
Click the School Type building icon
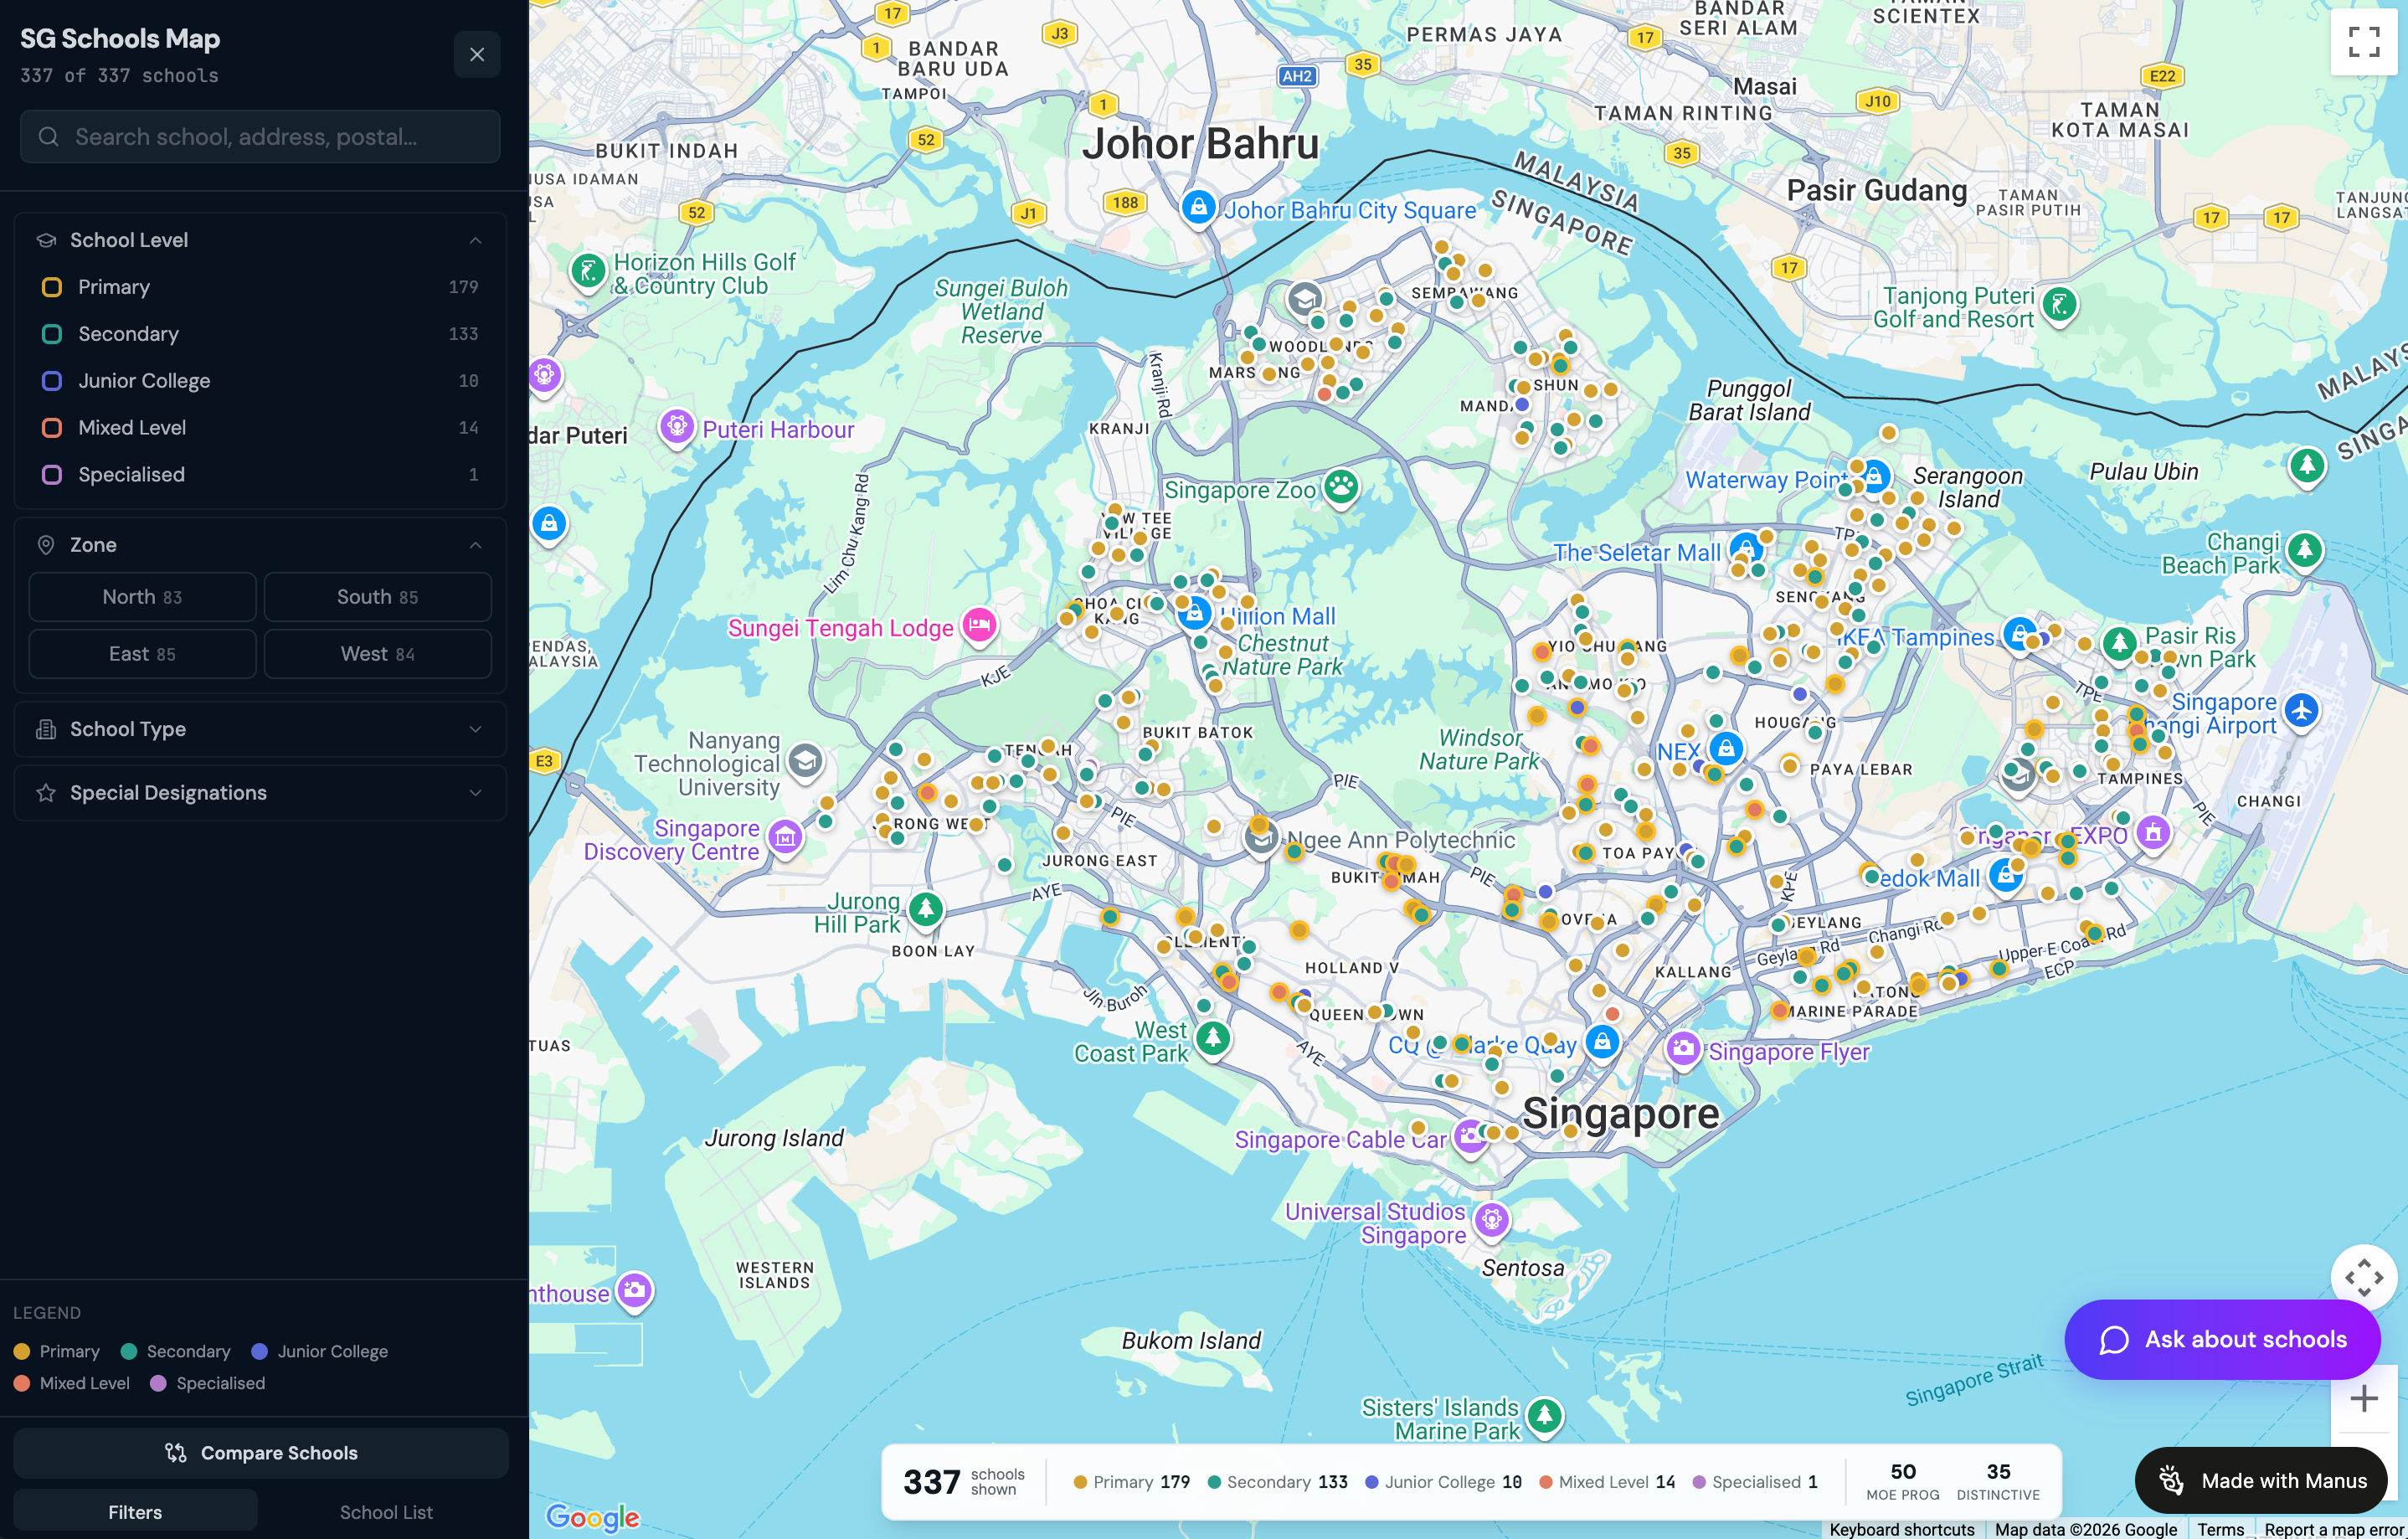[x=46, y=729]
